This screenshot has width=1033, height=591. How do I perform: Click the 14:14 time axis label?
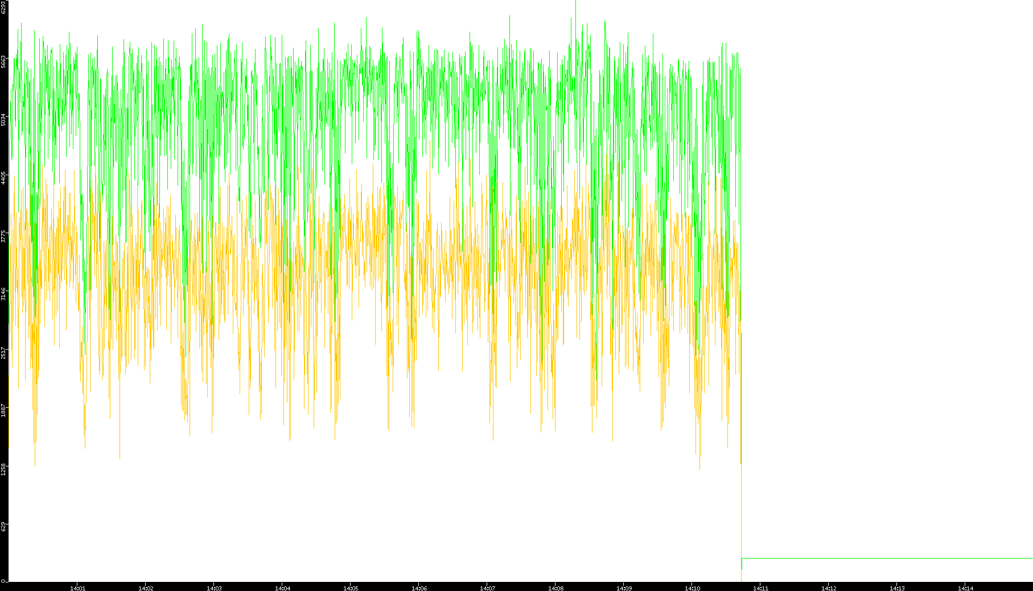click(x=965, y=588)
